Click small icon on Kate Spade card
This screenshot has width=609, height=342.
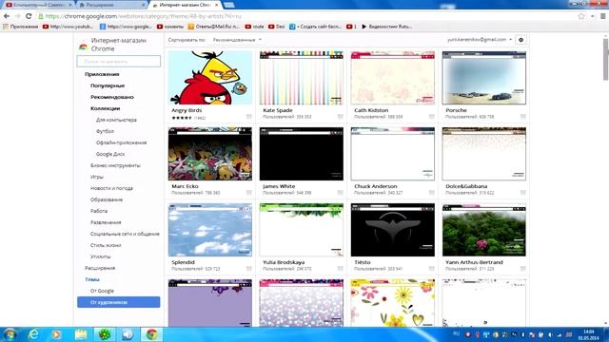[341, 117]
